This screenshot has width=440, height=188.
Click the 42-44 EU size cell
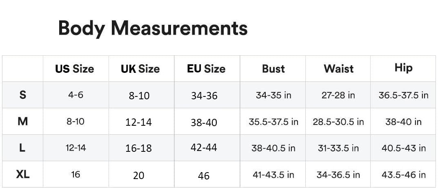pyautogui.click(x=204, y=147)
